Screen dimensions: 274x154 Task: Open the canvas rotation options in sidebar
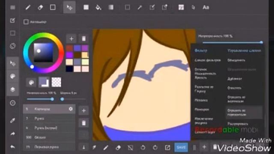(x=12, y=46)
